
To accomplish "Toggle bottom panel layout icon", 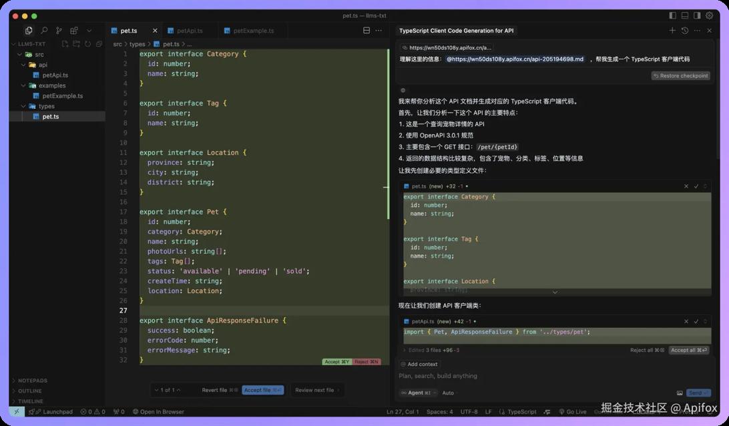I will [685, 15].
